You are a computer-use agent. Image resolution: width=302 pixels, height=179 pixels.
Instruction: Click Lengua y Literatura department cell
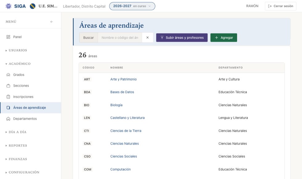click(233, 118)
